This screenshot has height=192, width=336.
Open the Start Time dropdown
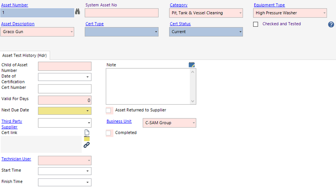click(87, 171)
